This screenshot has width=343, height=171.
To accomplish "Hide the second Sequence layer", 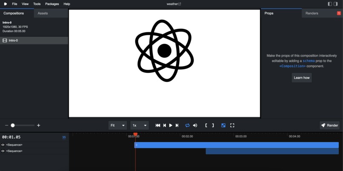I will coord(3,151).
